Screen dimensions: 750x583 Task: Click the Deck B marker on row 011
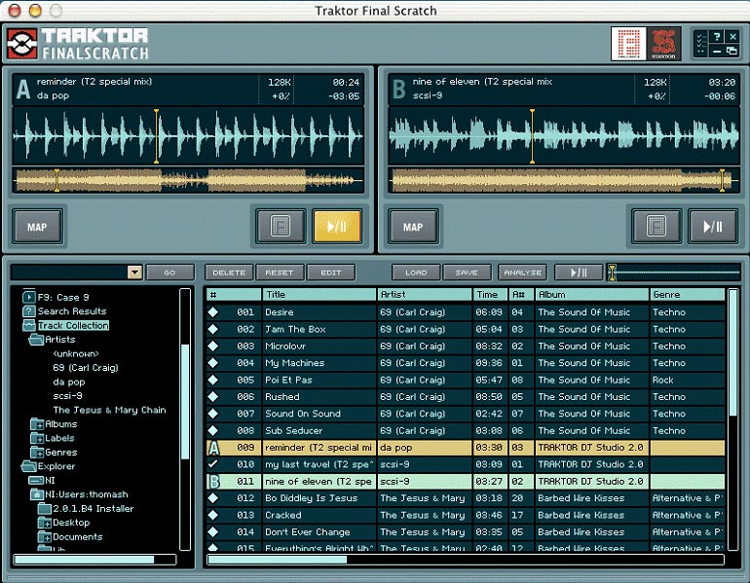pyautogui.click(x=213, y=481)
